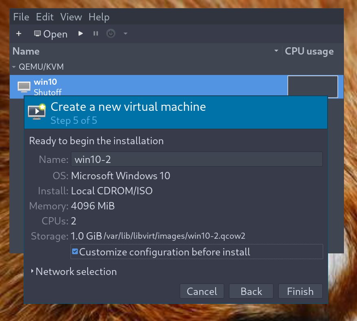Click the 'Shutoff' status text of win10

(48, 92)
